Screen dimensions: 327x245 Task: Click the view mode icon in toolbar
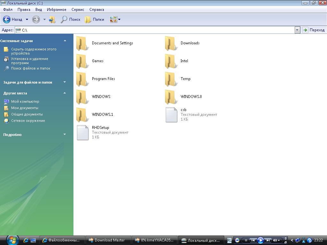[113, 19]
